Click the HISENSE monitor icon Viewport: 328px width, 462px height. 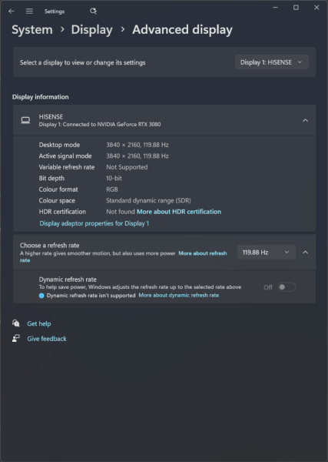[25, 120]
